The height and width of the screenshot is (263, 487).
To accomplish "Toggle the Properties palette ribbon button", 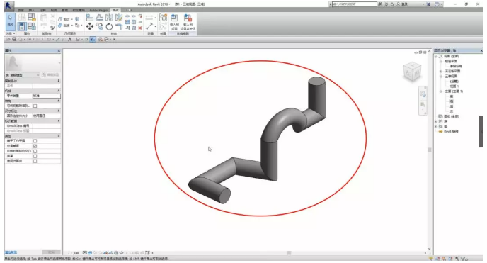I will (x=21, y=26).
